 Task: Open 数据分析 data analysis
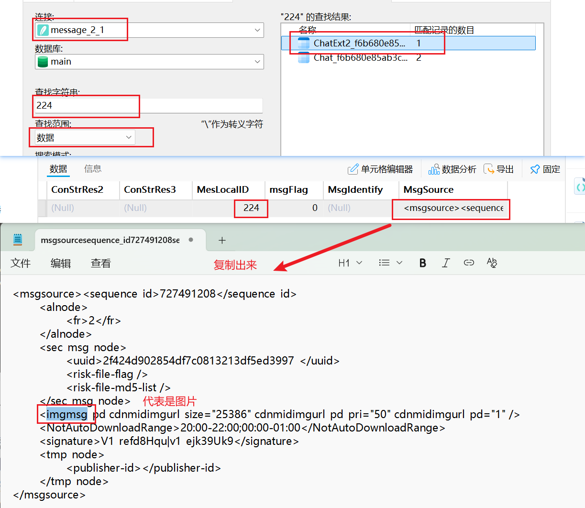(453, 169)
